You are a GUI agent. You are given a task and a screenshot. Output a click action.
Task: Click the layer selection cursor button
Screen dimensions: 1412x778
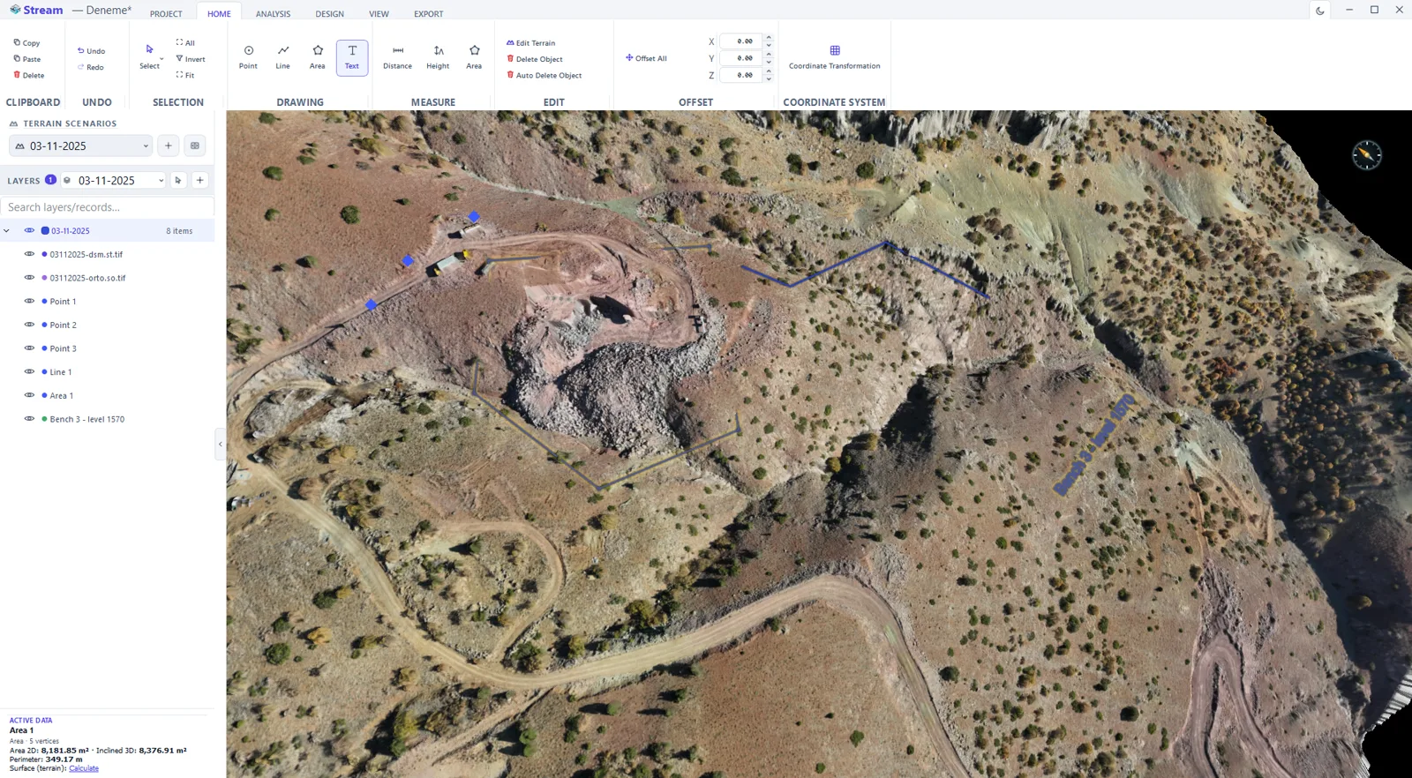(x=178, y=180)
